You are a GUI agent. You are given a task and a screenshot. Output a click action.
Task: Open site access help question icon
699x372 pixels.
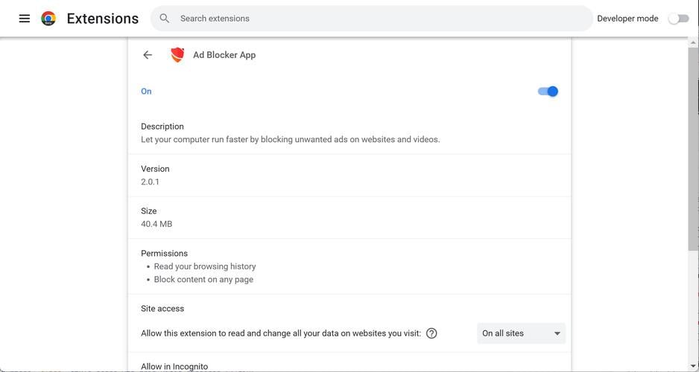[431, 333]
